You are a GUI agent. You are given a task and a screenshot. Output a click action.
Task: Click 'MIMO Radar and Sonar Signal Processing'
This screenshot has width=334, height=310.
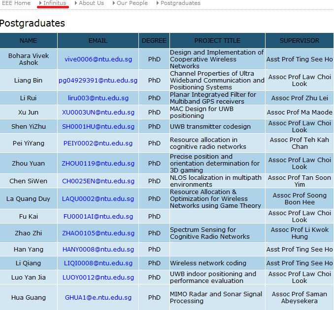(x=216, y=297)
